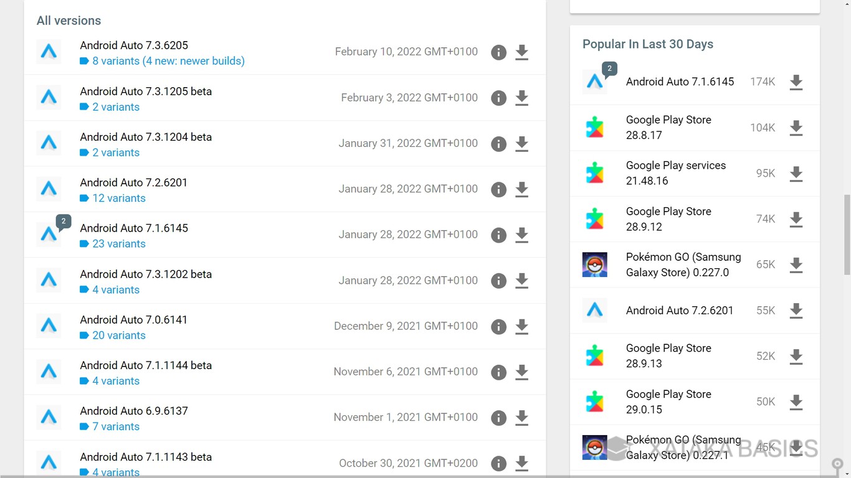Click Android Auto 7.3.1202 beta app icon
This screenshot has width=851, height=478.
click(x=49, y=281)
